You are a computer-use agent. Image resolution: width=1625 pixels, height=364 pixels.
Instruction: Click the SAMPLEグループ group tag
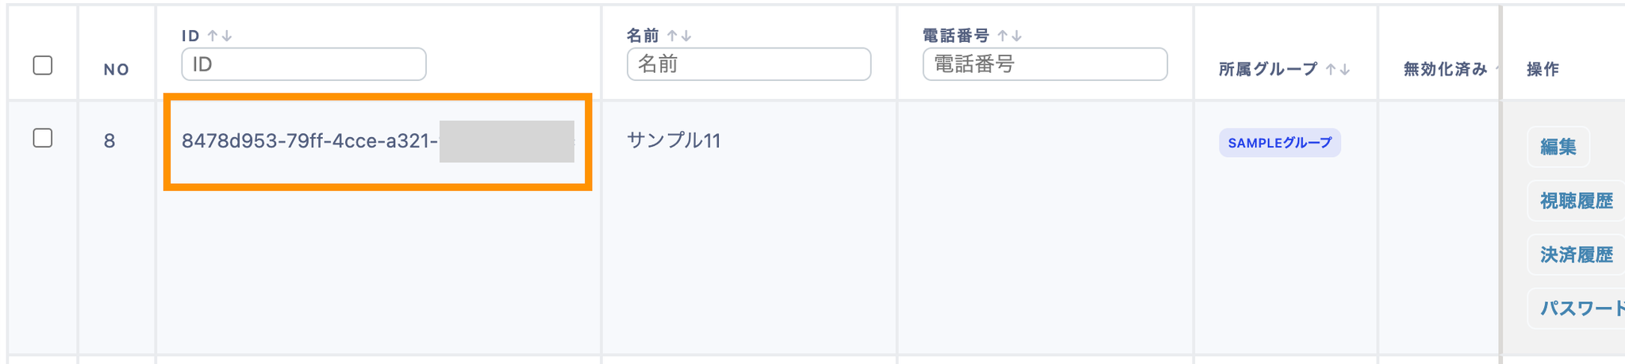point(1279,143)
